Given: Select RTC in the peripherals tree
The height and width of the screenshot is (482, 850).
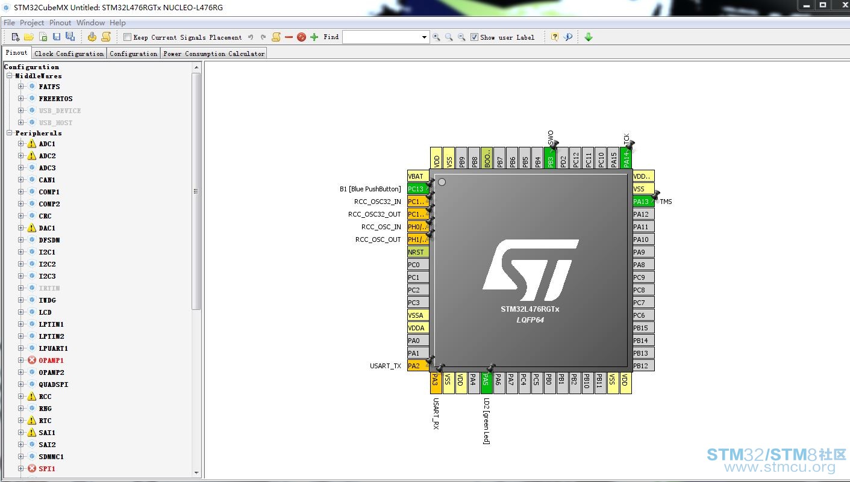Looking at the screenshot, I should [x=45, y=421].
